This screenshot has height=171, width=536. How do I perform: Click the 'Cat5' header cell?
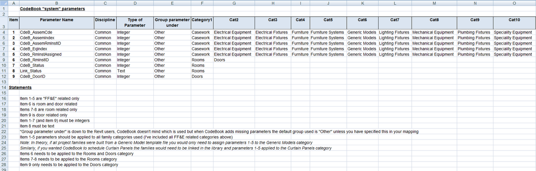pyautogui.click(x=328, y=22)
